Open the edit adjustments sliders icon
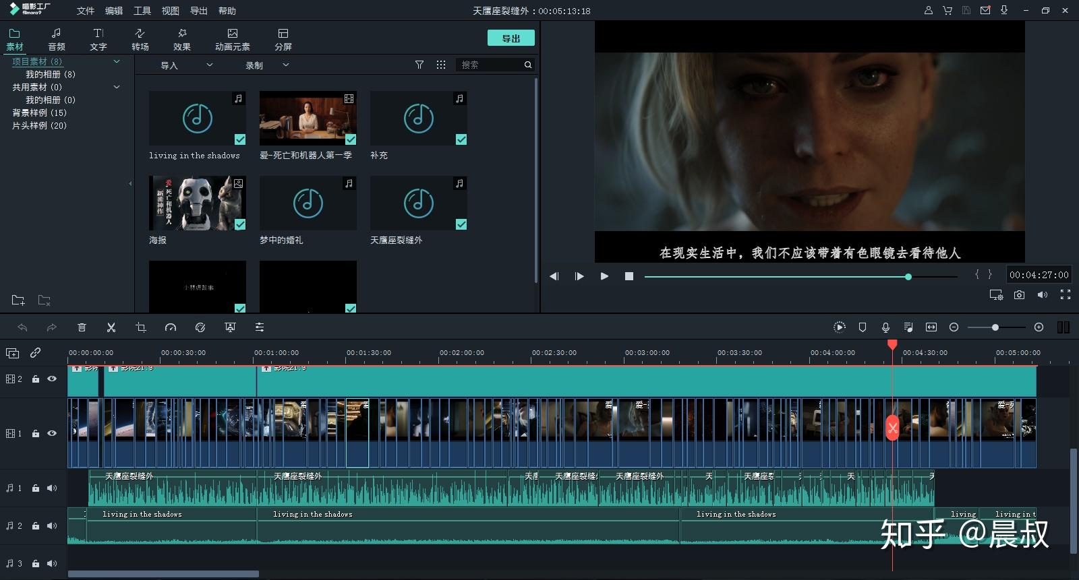 pos(260,327)
